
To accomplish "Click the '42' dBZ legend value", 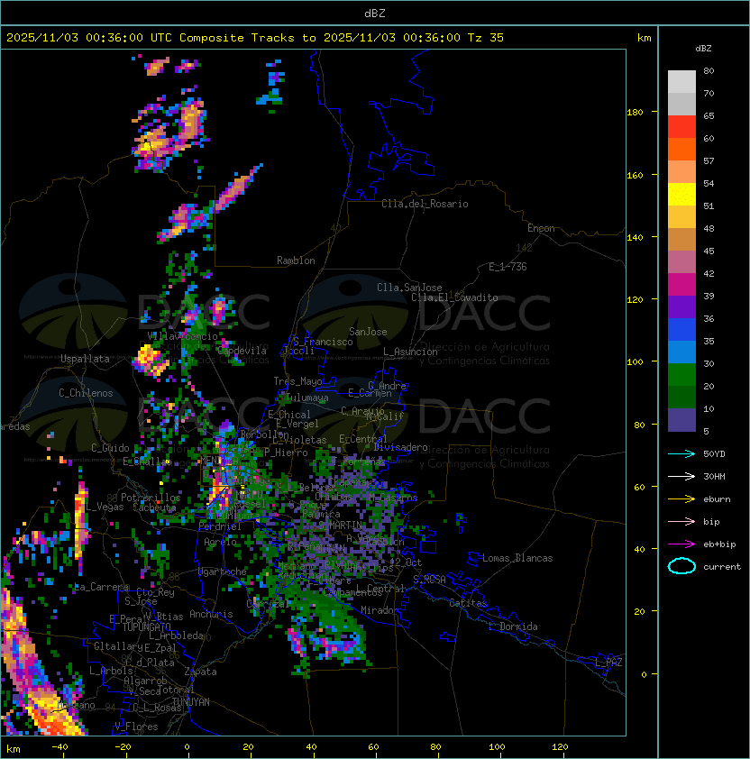I will [709, 273].
